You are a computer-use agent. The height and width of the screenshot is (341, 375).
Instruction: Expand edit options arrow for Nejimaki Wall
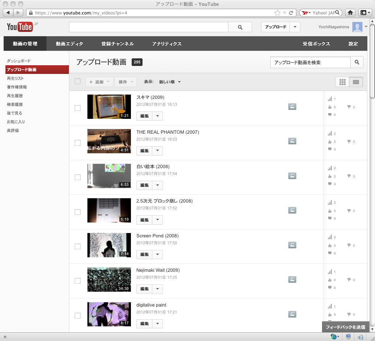click(x=157, y=289)
